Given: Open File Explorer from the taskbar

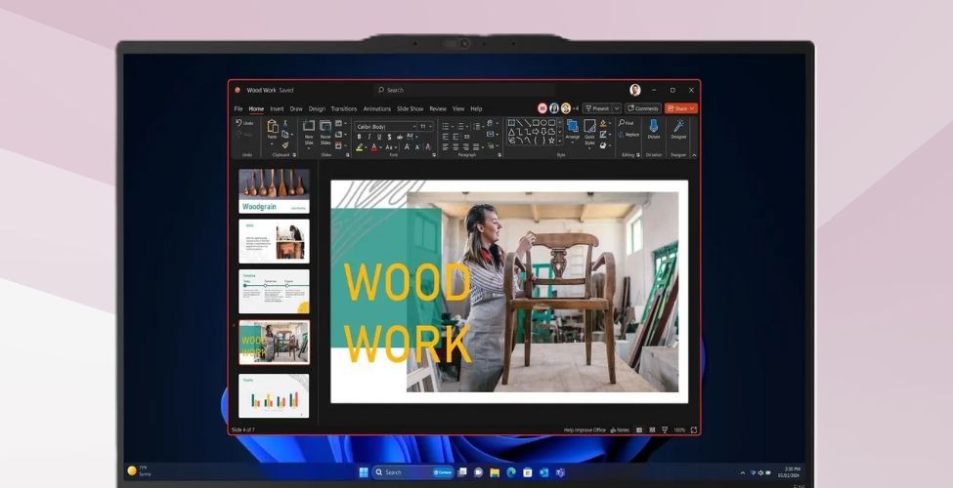Looking at the screenshot, I should click(x=495, y=472).
